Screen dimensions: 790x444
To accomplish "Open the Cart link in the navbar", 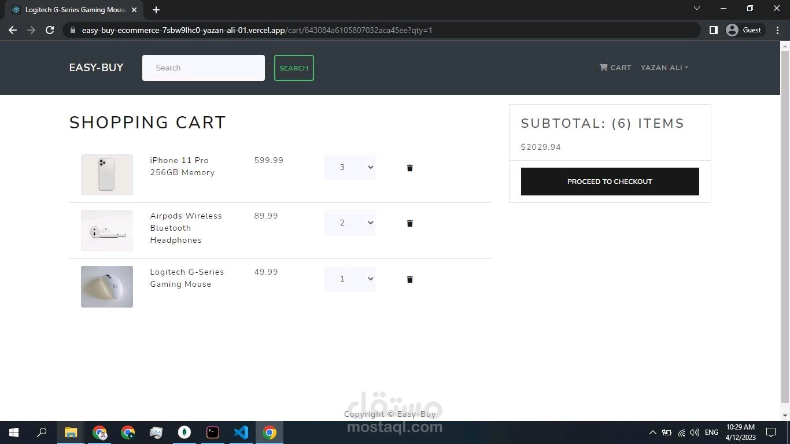I will [615, 68].
